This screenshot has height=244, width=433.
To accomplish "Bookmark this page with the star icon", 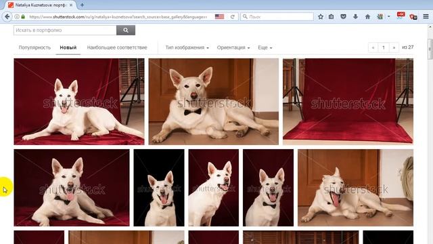I will 320,16.
